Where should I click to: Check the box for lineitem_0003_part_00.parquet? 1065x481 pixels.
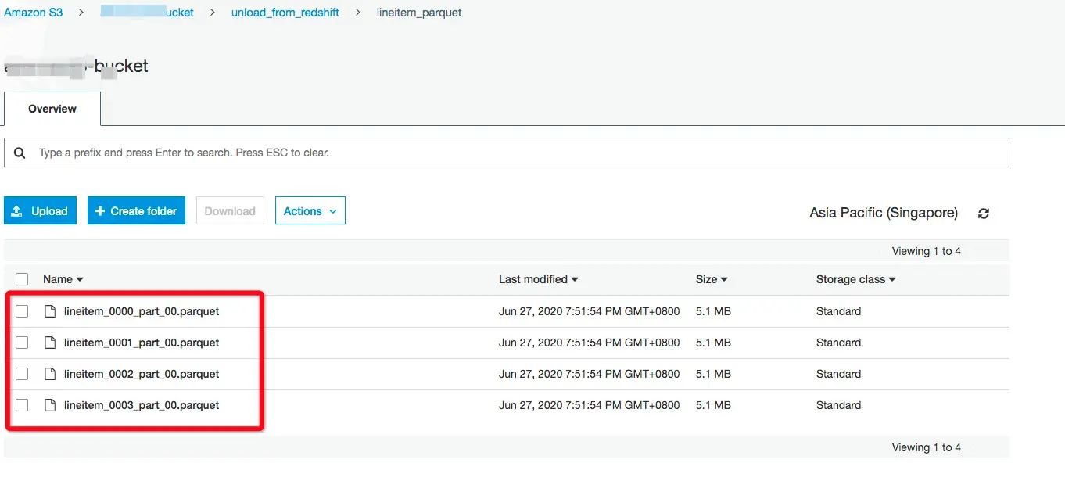pyautogui.click(x=22, y=405)
